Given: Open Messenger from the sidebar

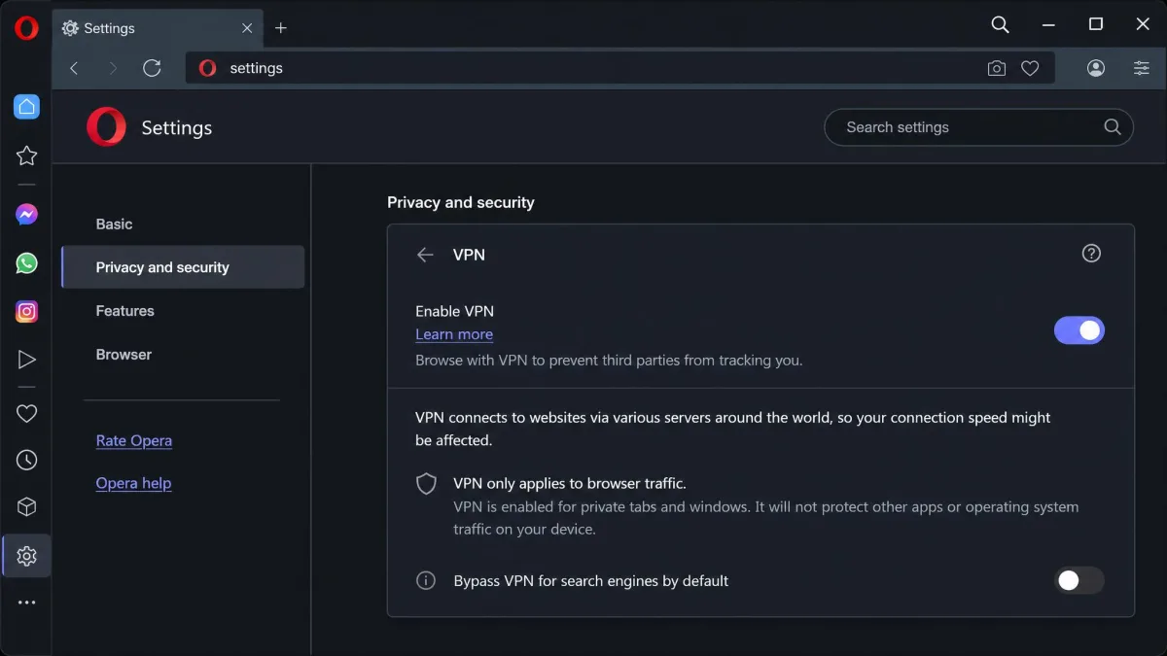Looking at the screenshot, I should click(x=26, y=215).
